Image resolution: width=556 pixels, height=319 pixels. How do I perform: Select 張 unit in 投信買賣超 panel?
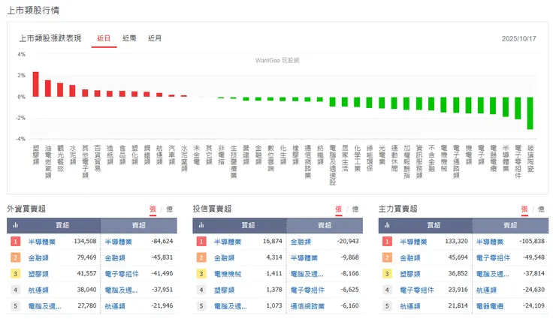coord(339,209)
